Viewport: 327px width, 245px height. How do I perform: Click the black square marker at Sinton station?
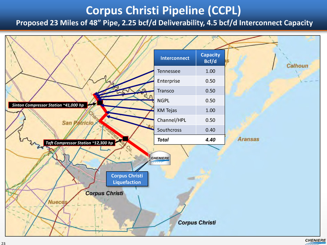click(x=100, y=103)
